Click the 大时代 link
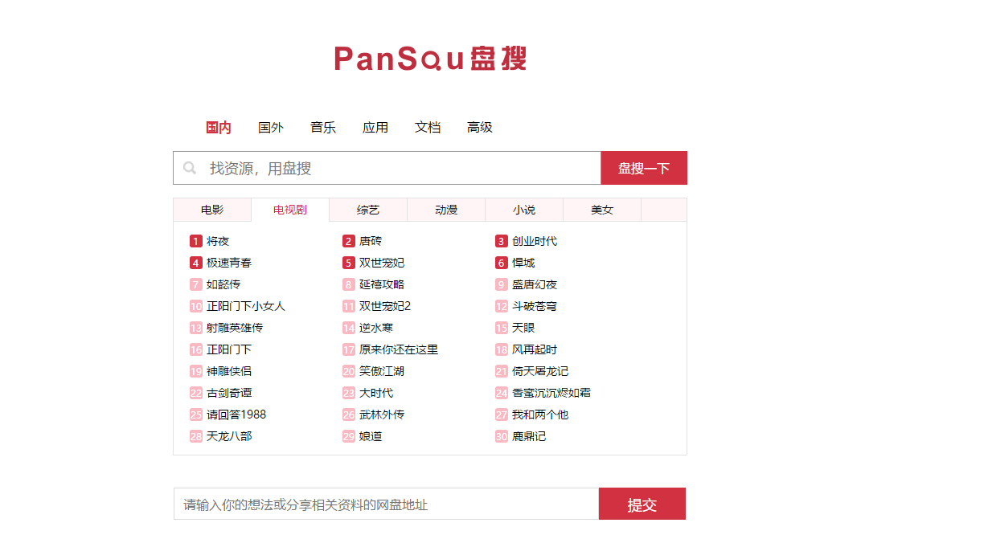988x535 pixels. (376, 393)
